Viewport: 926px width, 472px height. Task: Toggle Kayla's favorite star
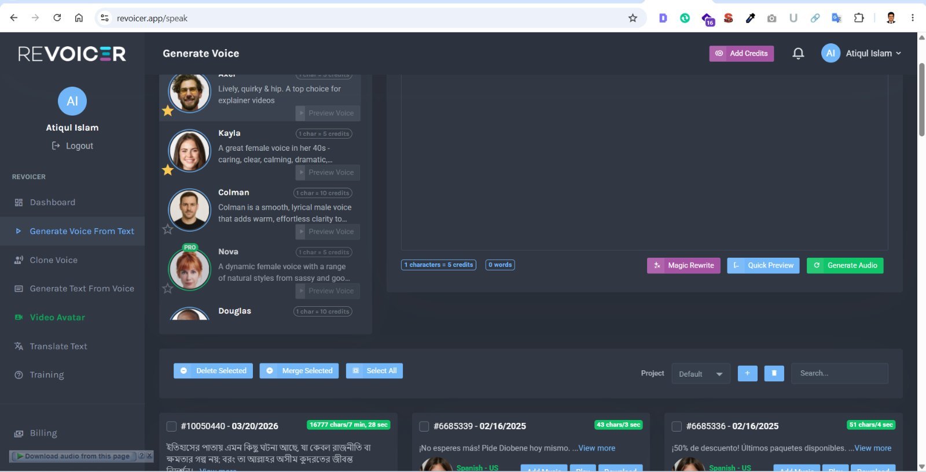tap(168, 170)
